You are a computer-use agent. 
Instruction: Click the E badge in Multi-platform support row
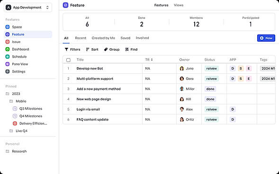click(249, 78)
